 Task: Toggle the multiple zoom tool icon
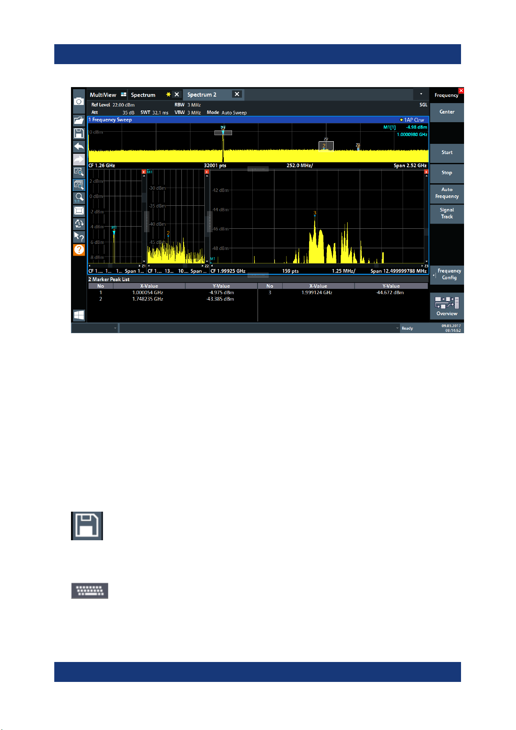click(79, 185)
